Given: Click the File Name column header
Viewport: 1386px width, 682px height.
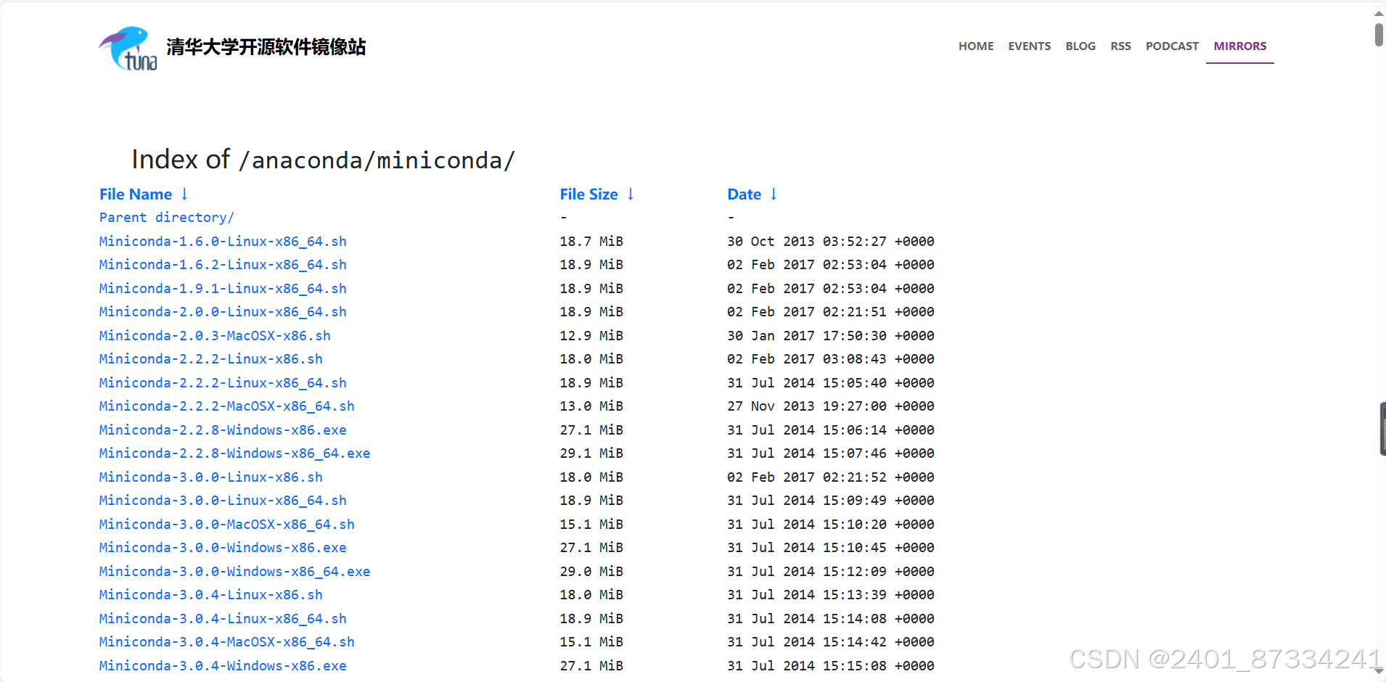Looking at the screenshot, I should (x=136, y=194).
